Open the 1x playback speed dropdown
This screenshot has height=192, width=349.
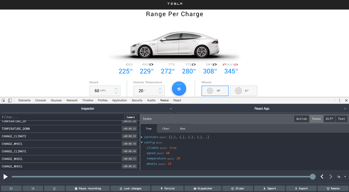[342, 177]
